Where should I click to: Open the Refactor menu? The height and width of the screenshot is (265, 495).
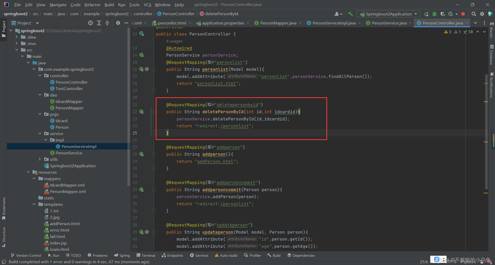point(92,5)
